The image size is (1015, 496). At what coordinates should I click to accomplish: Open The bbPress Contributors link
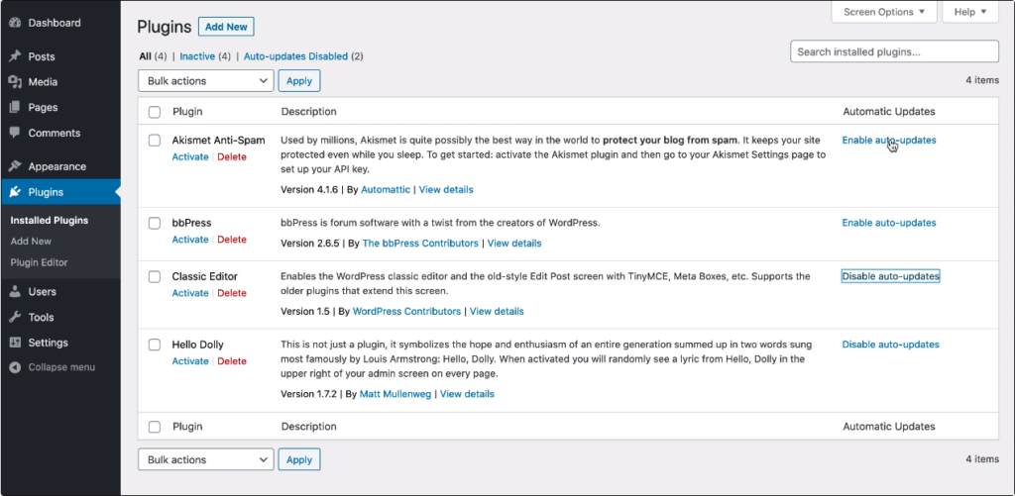coord(420,244)
